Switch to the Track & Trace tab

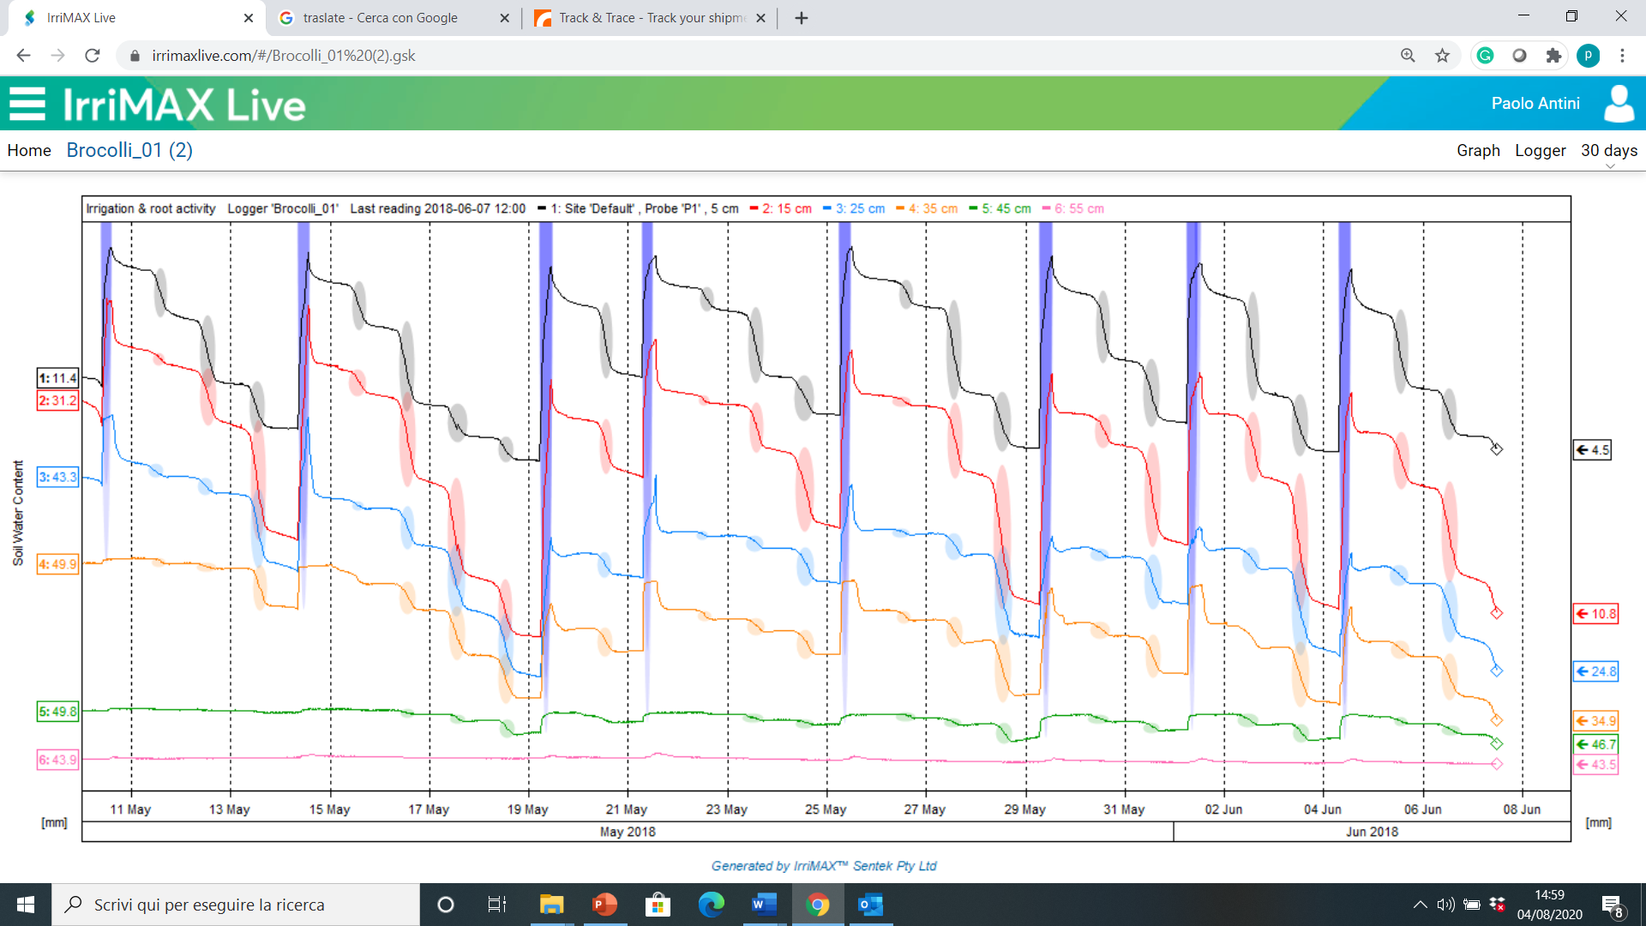652,18
